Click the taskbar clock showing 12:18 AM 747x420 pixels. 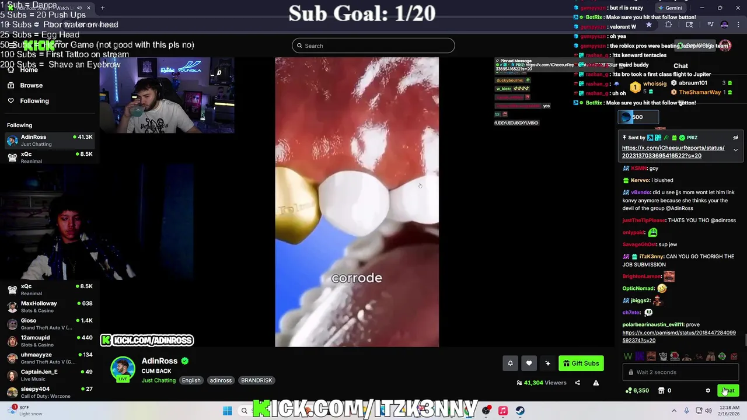pyautogui.click(x=729, y=411)
